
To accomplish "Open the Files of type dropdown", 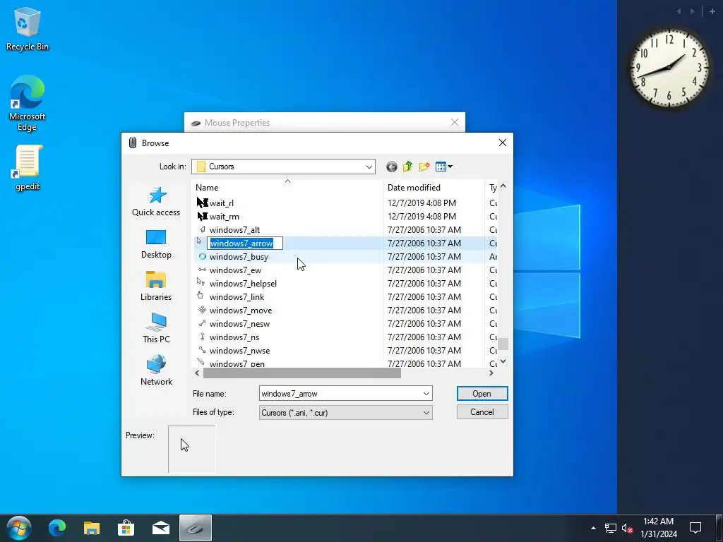I will tap(346, 412).
